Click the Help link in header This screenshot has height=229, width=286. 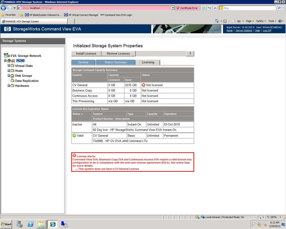coord(257,31)
